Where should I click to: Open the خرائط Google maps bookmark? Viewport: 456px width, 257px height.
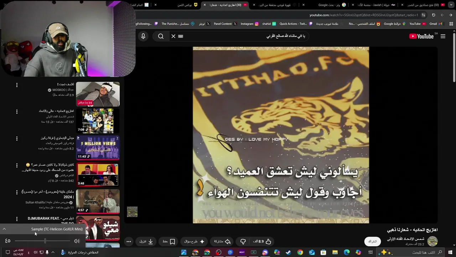tap(394, 24)
